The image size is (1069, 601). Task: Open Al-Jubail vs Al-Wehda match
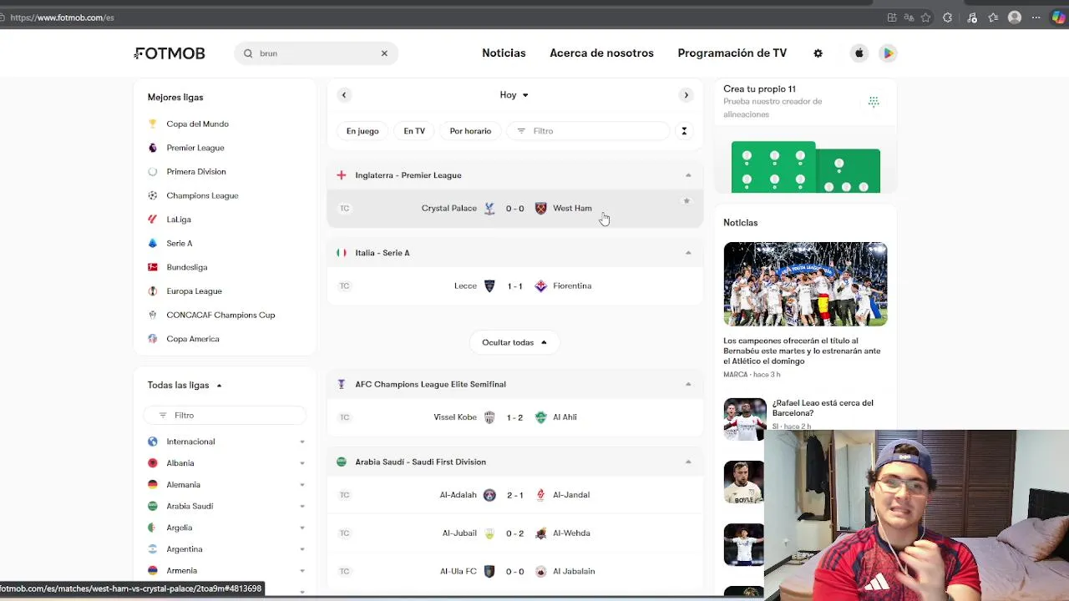point(514,533)
